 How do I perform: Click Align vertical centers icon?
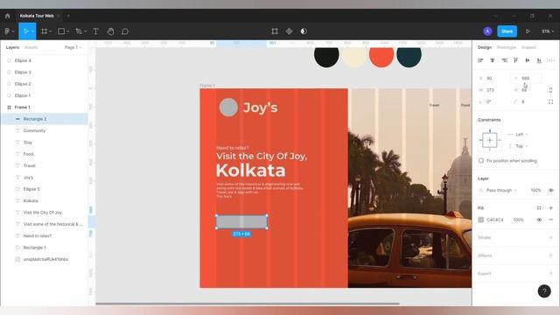point(528,60)
